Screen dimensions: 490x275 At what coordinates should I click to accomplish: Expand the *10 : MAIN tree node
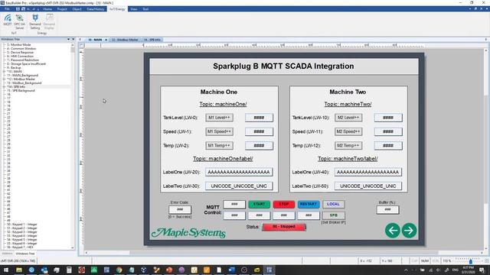4,71
